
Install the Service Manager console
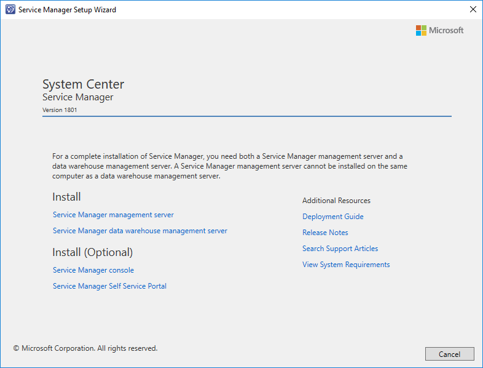pyautogui.click(x=93, y=270)
